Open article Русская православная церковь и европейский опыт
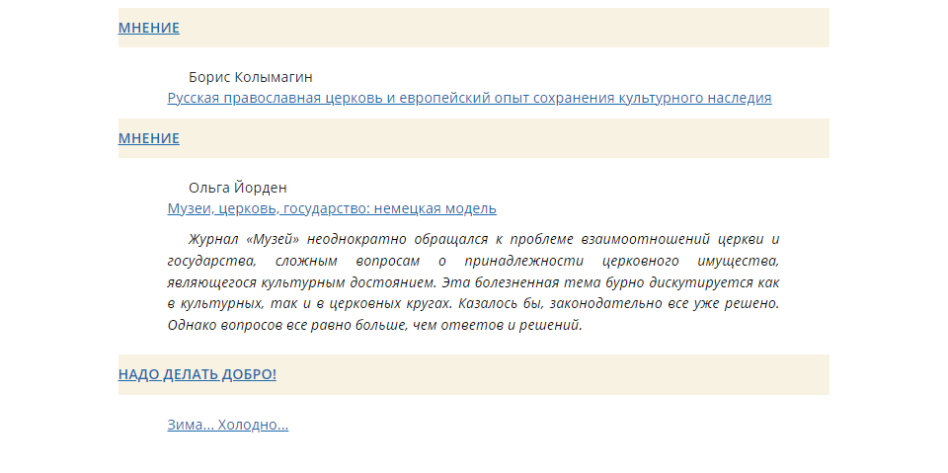 [469, 98]
